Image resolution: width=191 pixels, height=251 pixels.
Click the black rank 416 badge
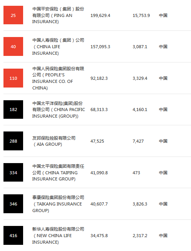[x=13, y=235]
